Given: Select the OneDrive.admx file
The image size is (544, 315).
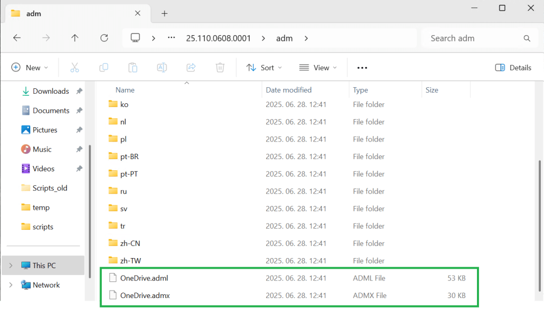Looking at the screenshot, I should pos(145,295).
